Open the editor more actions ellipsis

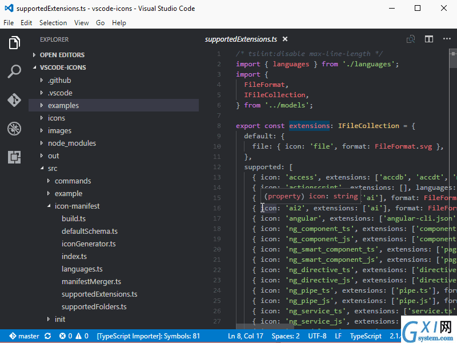(x=447, y=39)
